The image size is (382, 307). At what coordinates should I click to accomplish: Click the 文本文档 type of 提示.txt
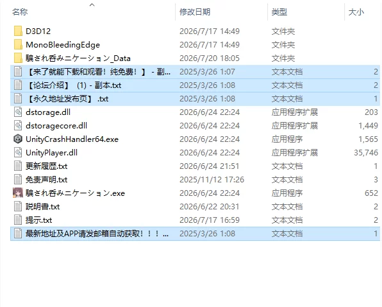tap(287, 220)
